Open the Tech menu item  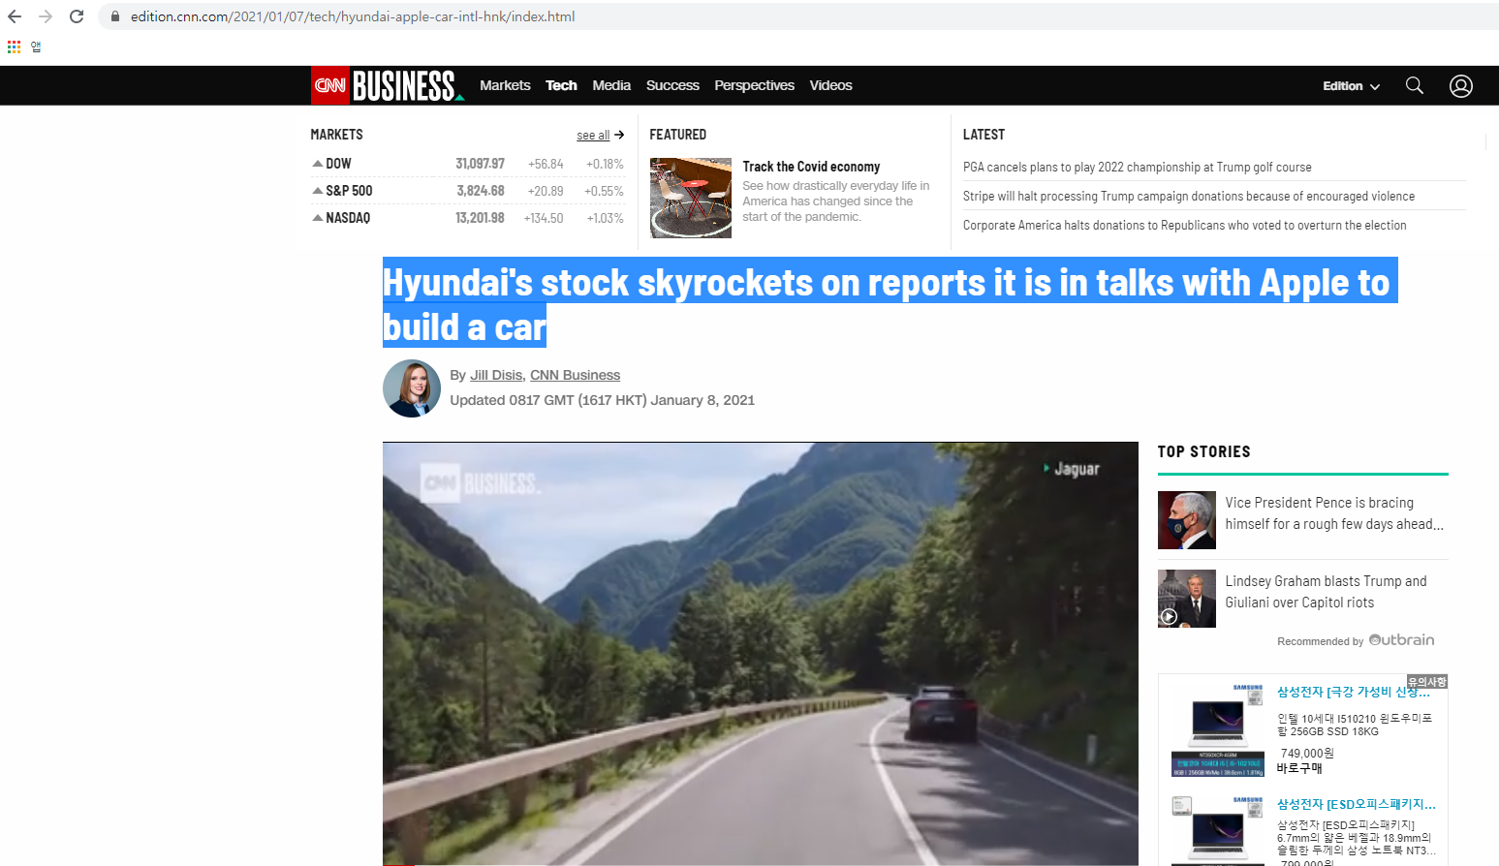561,85
